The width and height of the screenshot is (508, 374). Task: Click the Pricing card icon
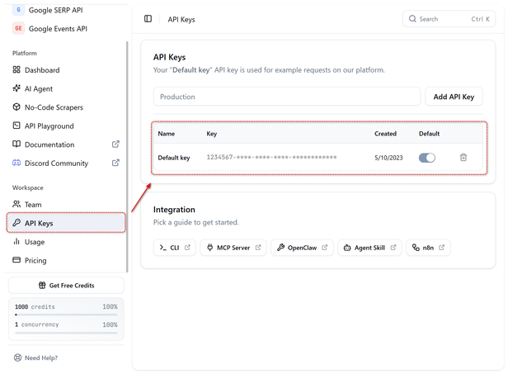16,260
